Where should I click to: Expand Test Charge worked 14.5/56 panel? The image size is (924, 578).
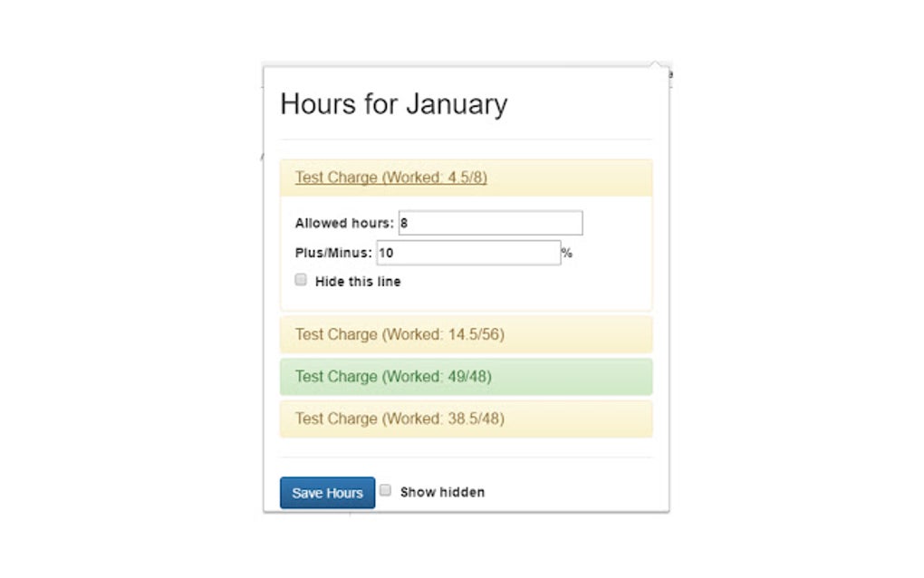click(x=399, y=334)
